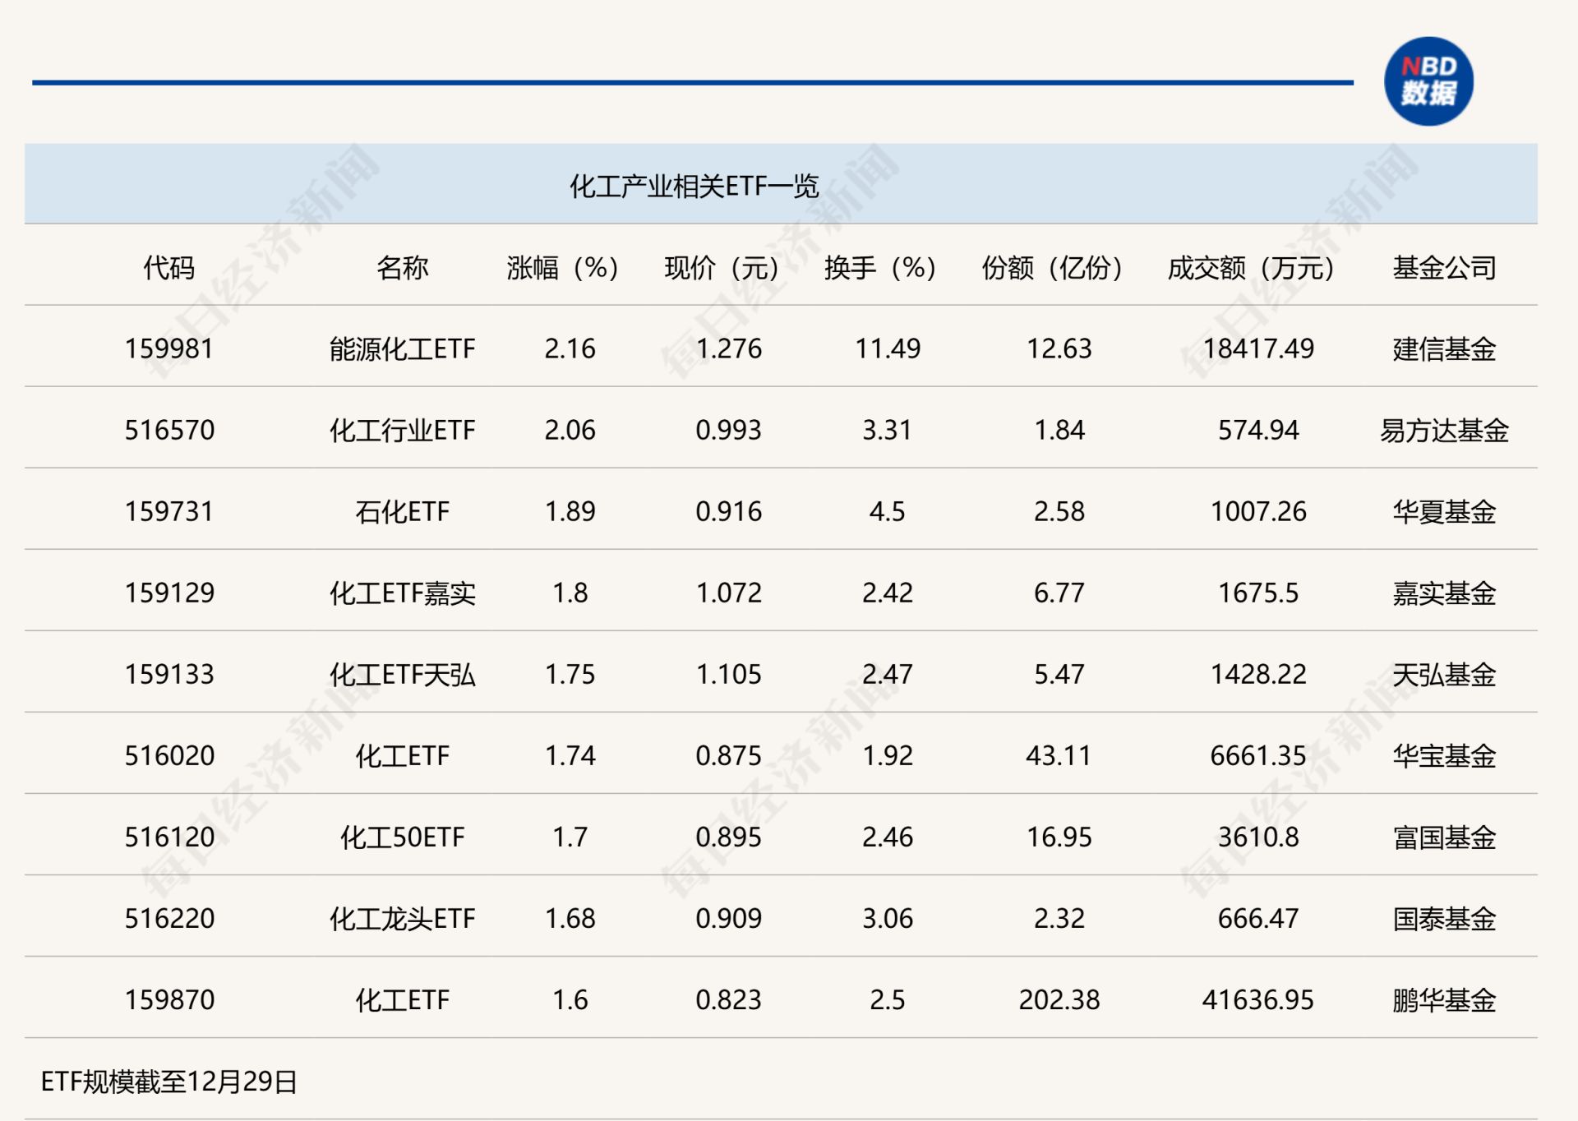Viewport: 1578px width, 1121px height.
Task: Select 化工50ETF name cell
Action: pos(402,837)
